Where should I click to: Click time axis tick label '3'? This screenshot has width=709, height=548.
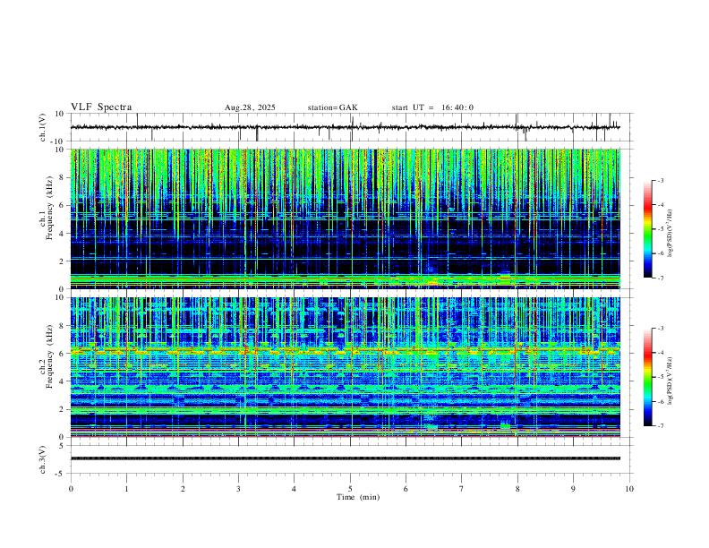coord(238,489)
